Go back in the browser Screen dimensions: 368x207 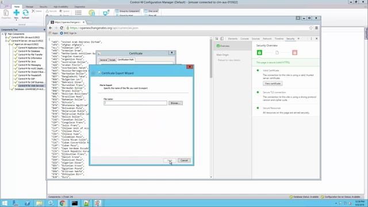tap(51, 28)
